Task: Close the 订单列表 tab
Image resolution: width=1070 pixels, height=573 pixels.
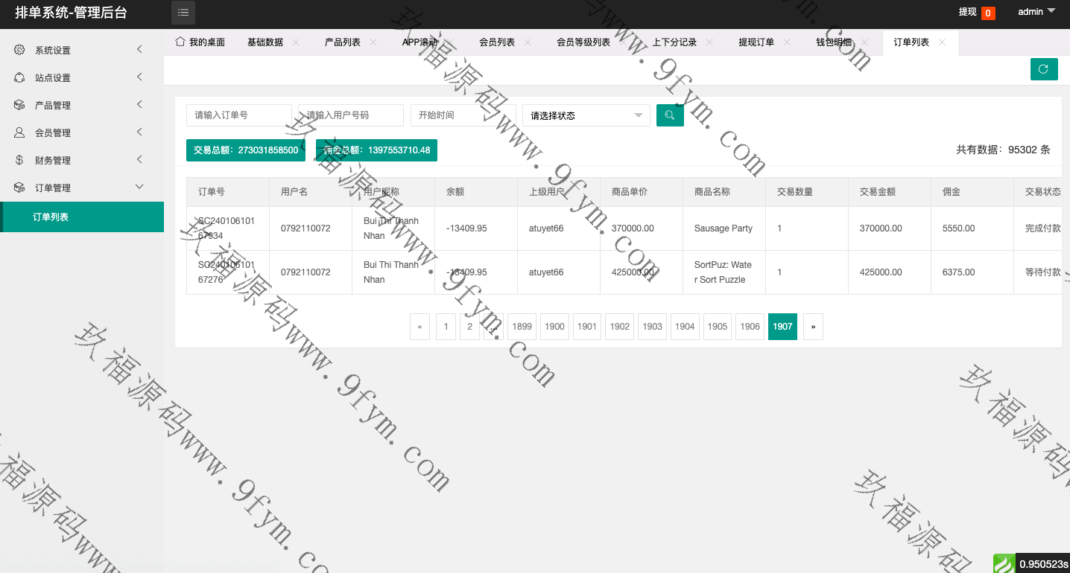Action: pos(942,42)
